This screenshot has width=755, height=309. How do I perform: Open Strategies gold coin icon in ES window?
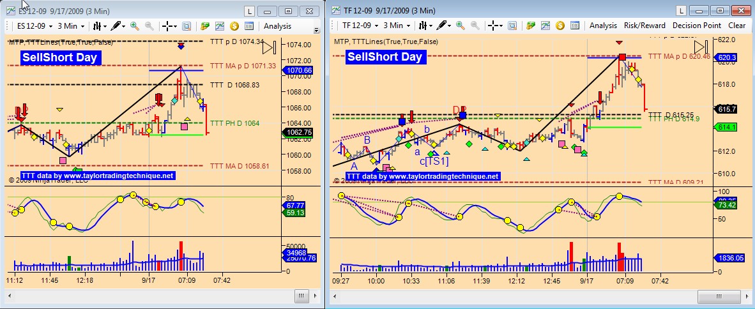coord(234,26)
